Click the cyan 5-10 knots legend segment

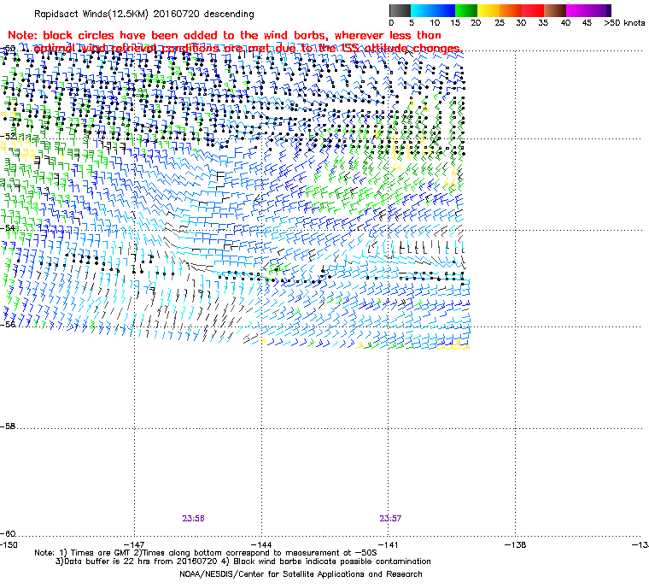(x=422, y=10)
